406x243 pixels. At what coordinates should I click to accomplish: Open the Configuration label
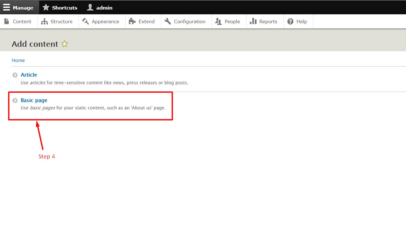click(x=190, y=22)
